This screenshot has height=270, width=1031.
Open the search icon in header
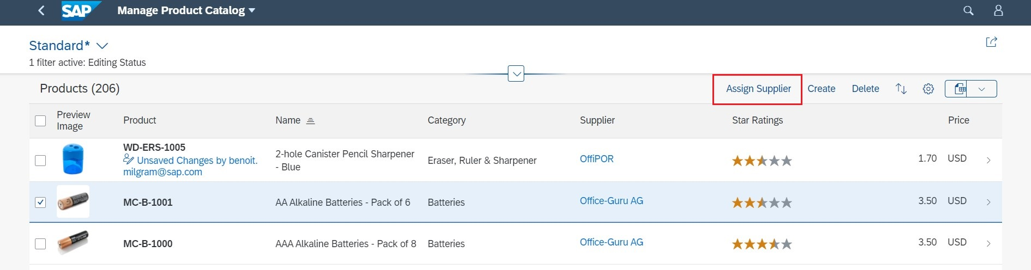pos(968,10)
